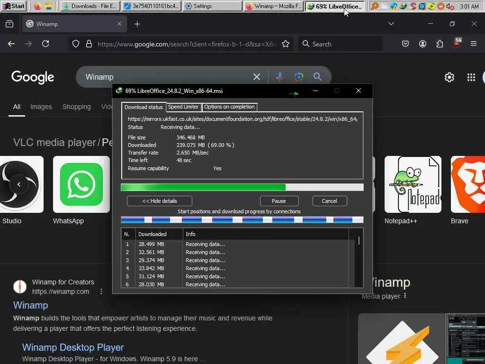Cancel the LibreOffice download
485x364 pixels.
(329, 201)
